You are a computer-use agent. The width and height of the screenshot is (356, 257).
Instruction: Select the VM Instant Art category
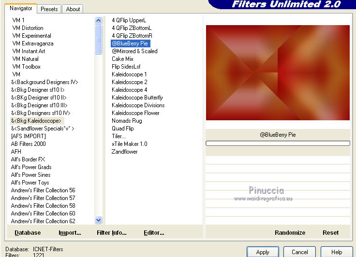(29, 51)
